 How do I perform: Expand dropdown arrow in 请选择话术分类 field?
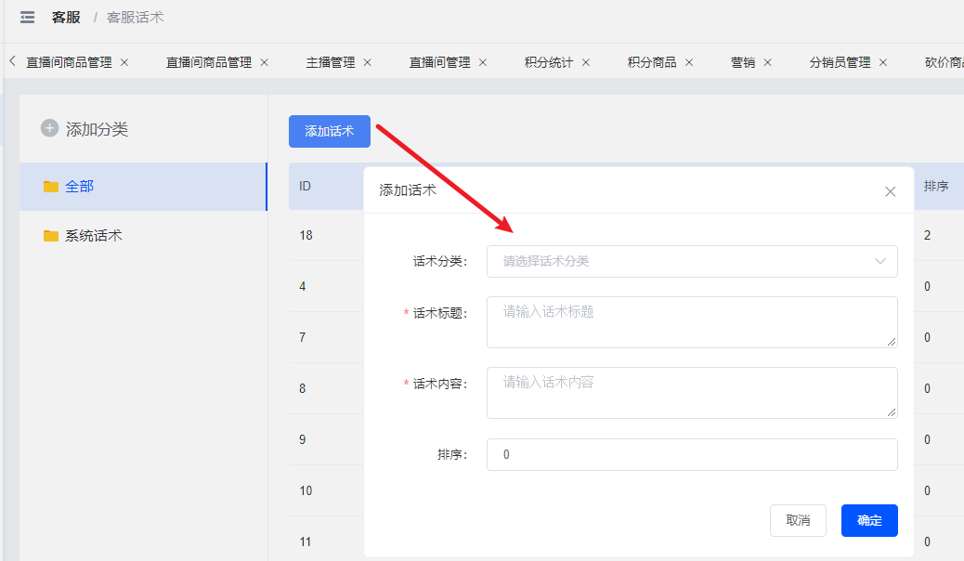tap(880, 261)
